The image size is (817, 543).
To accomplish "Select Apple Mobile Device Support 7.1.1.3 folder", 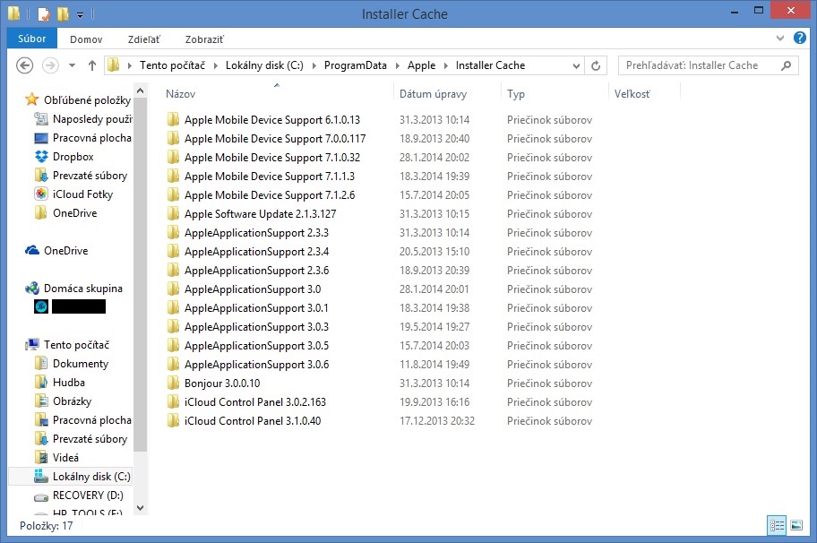I will 270,177.
